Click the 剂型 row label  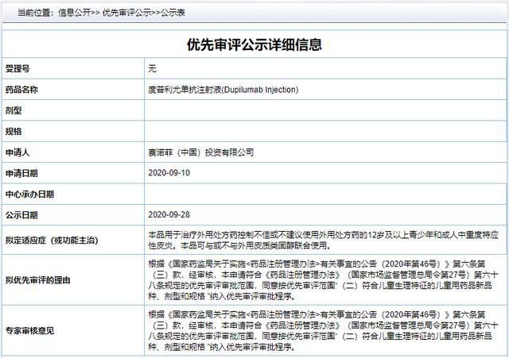coord(13,110)
